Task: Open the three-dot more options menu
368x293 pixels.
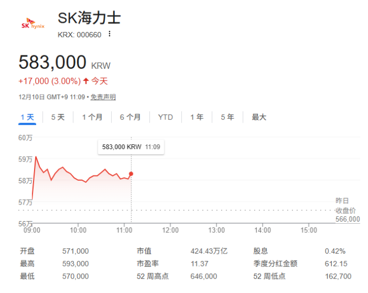Action: (x=110, y=34)
